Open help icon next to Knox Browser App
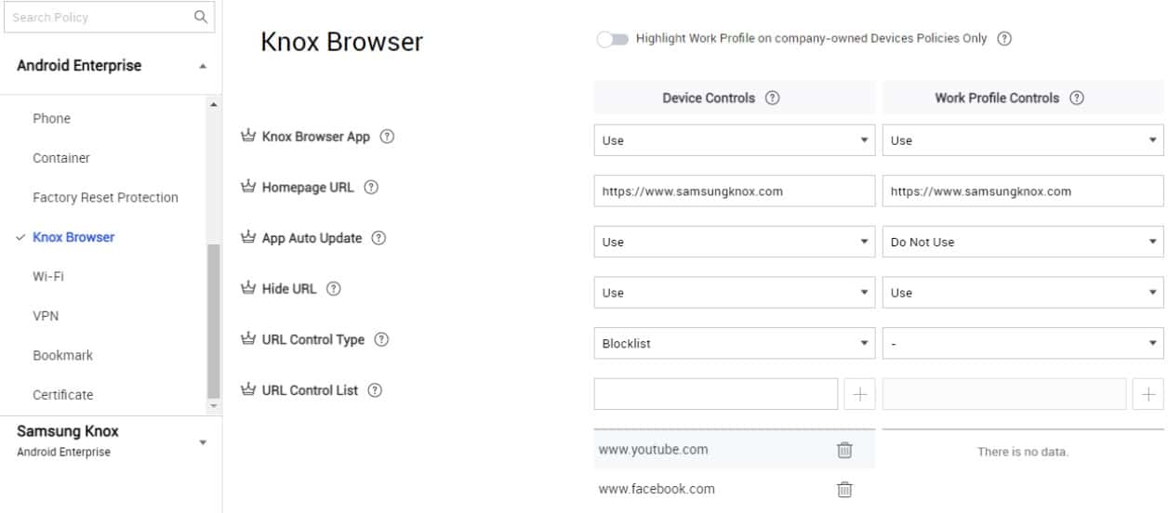Screen dimensions: 1168x513 388,137
